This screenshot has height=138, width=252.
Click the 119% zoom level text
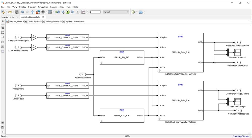pos(127,136)
